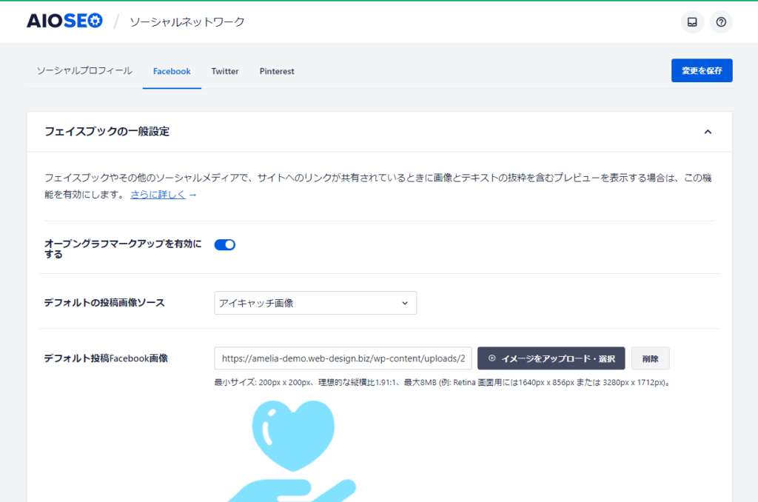Select the Facebook tab
Image resolution: width=758 pixels, height=502 pixels.
172,71
